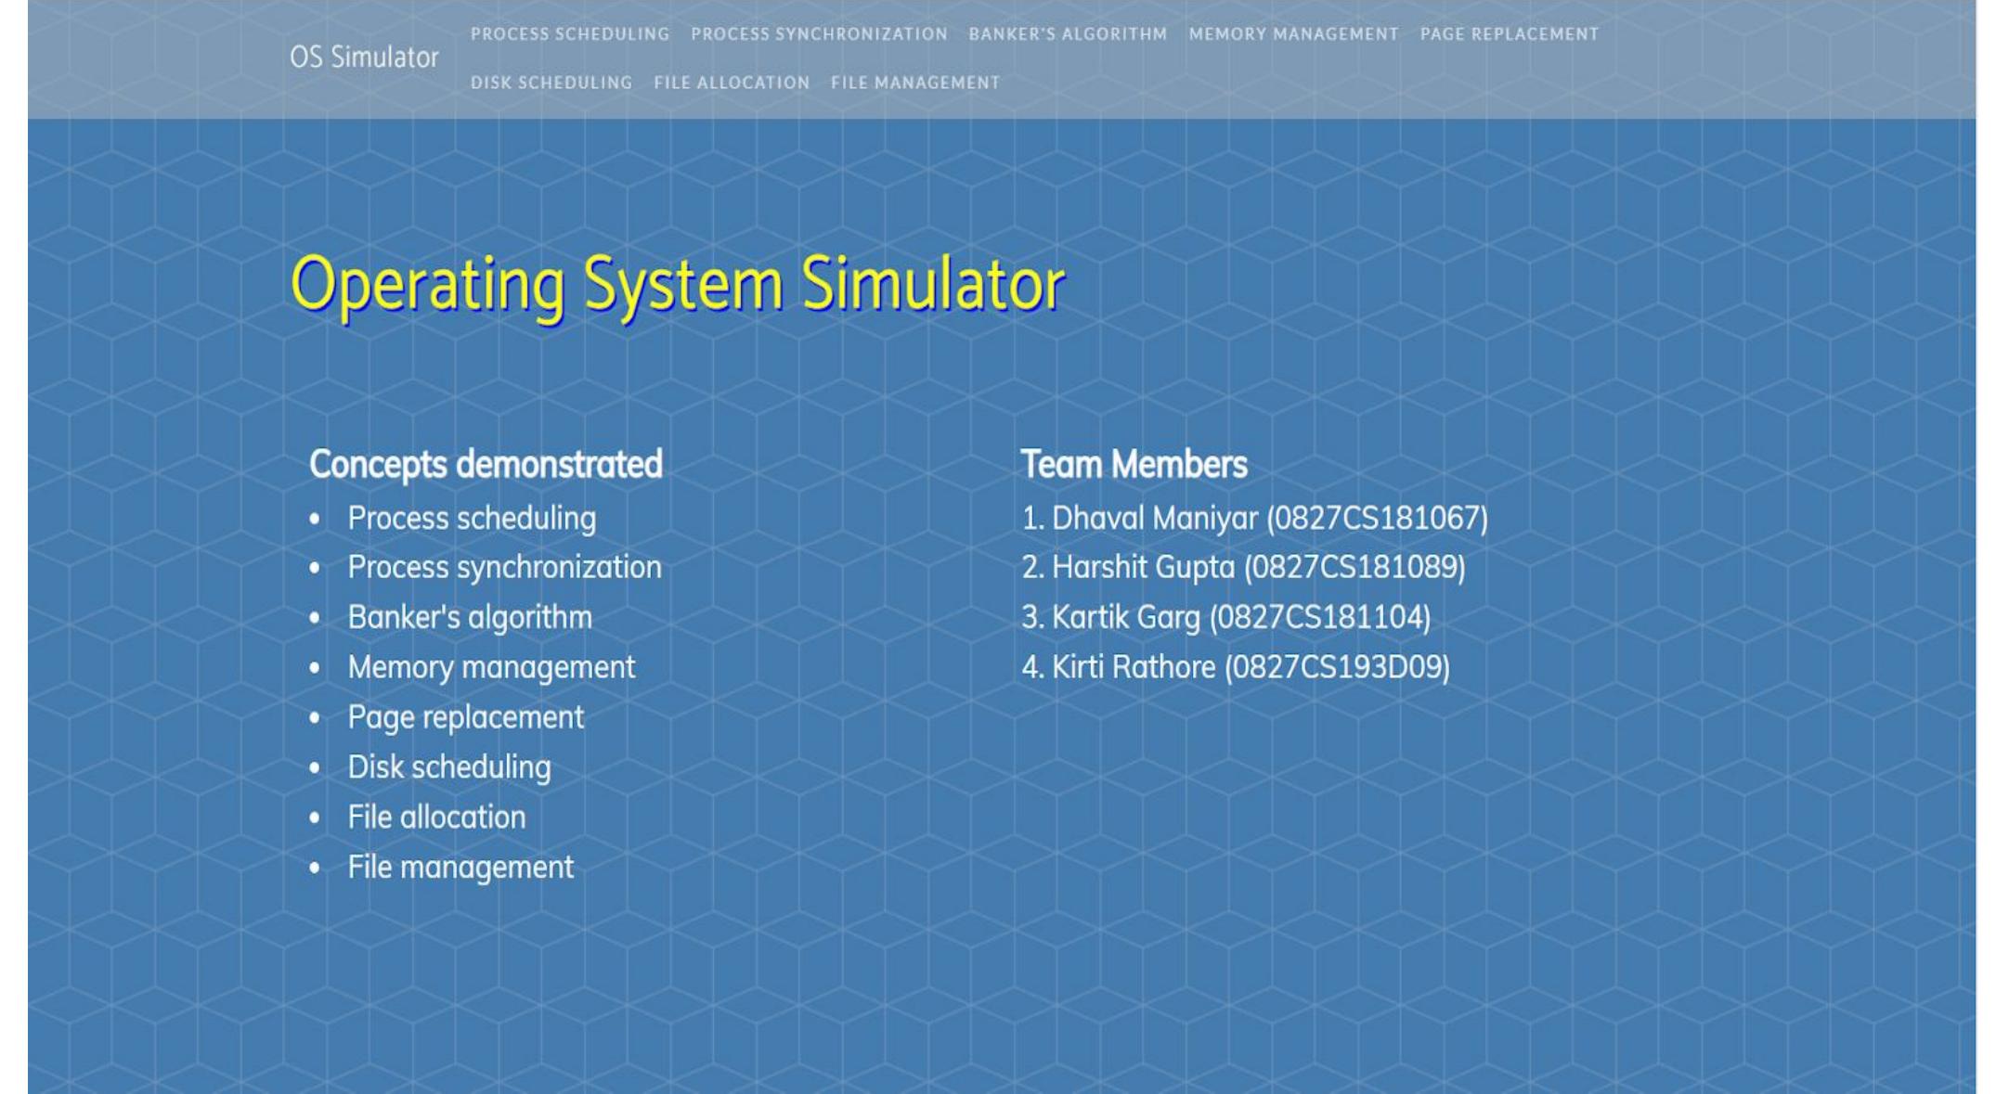This screenshot has height=1094, width=1996.
Task: Choose Page Replacement in the navbar
Action: pos(1510,34)
